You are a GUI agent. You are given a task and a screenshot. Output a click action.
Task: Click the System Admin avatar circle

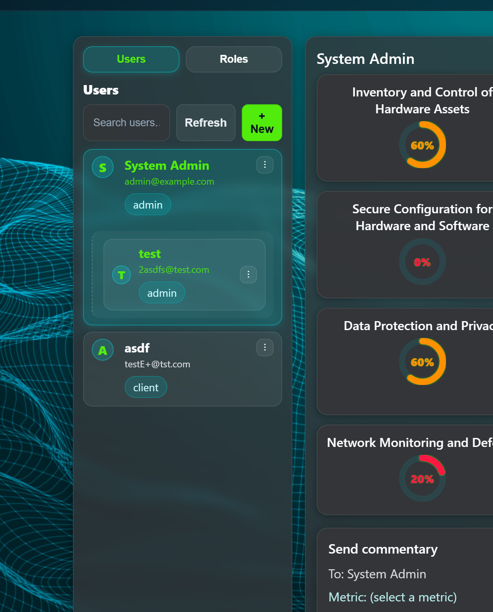point(102,167)
